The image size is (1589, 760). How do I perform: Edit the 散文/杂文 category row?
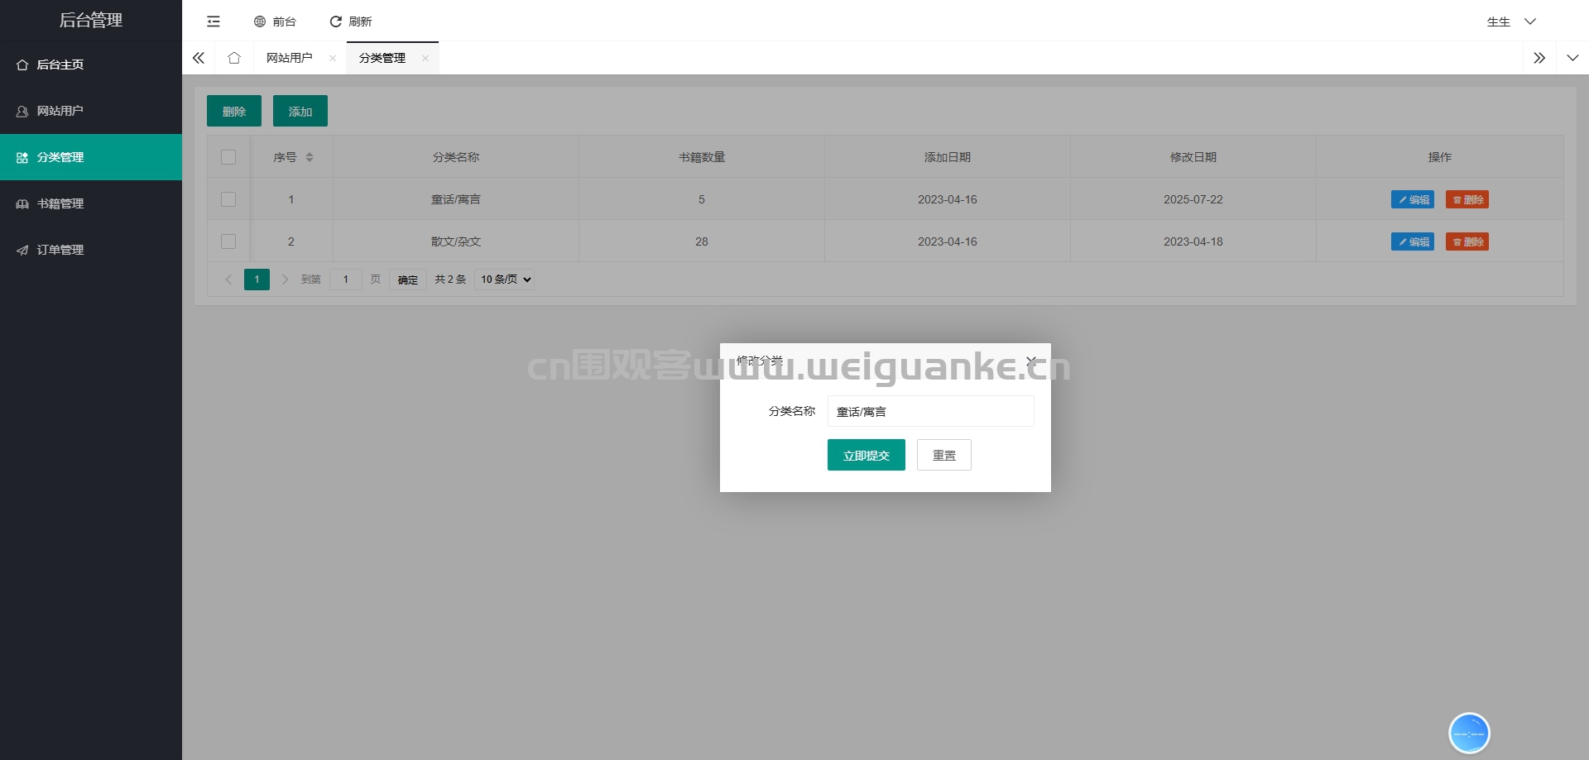[x=1413, y=241]
